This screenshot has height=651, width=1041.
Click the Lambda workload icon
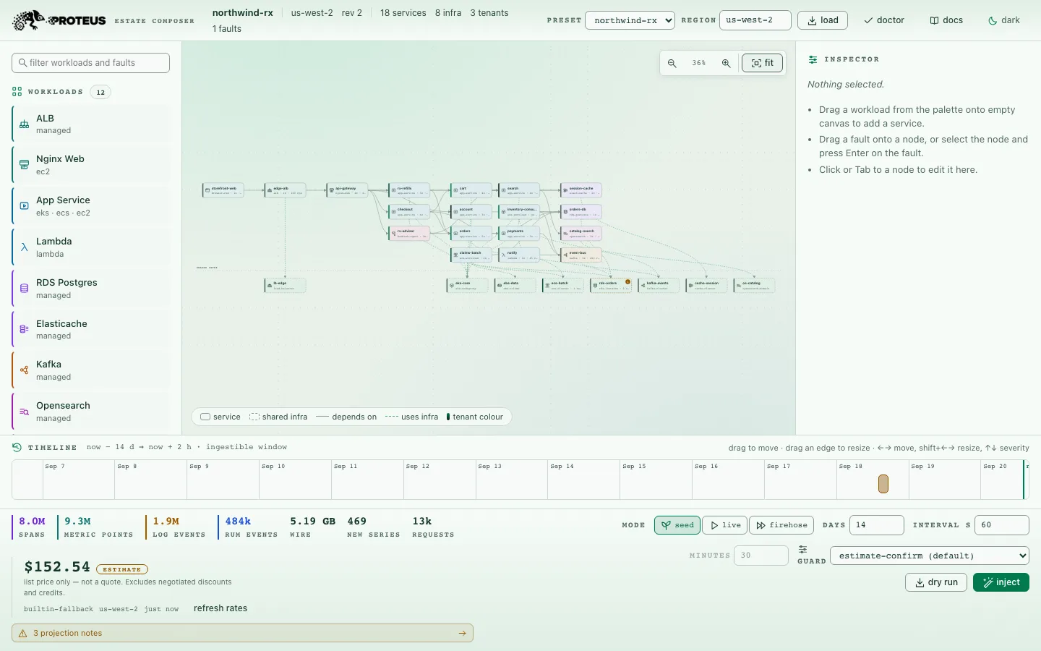click(24, 247)
